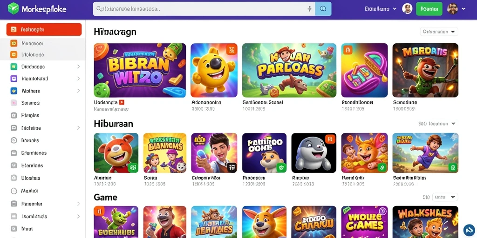The height and width of the screenshot is (238, 477).
Task: Open the Parloass game banner thumbnail
Action: point(289,70)
